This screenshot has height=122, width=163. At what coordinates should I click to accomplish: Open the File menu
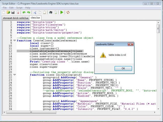(5, 8)
